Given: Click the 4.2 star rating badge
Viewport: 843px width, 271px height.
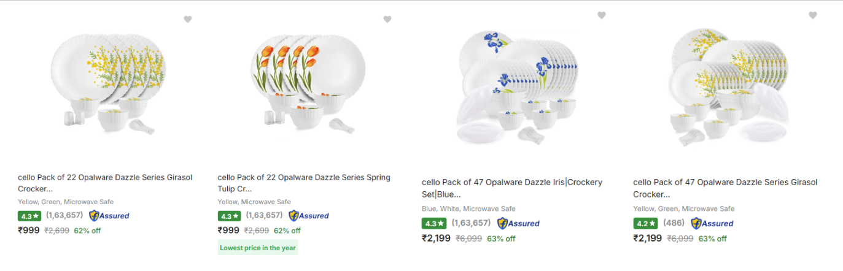Looking at the screenshot, I should [644, 224].
